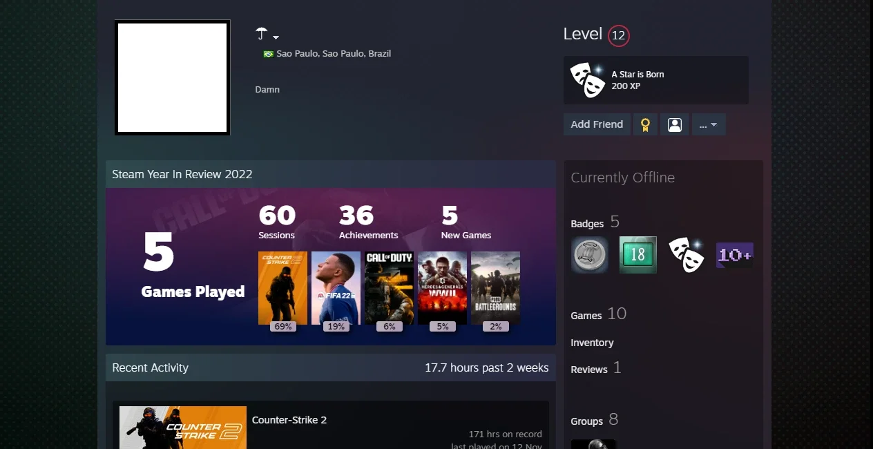Click the Damn profile summary text
This screenshot has height=449, width=873.
click(267, 90)
